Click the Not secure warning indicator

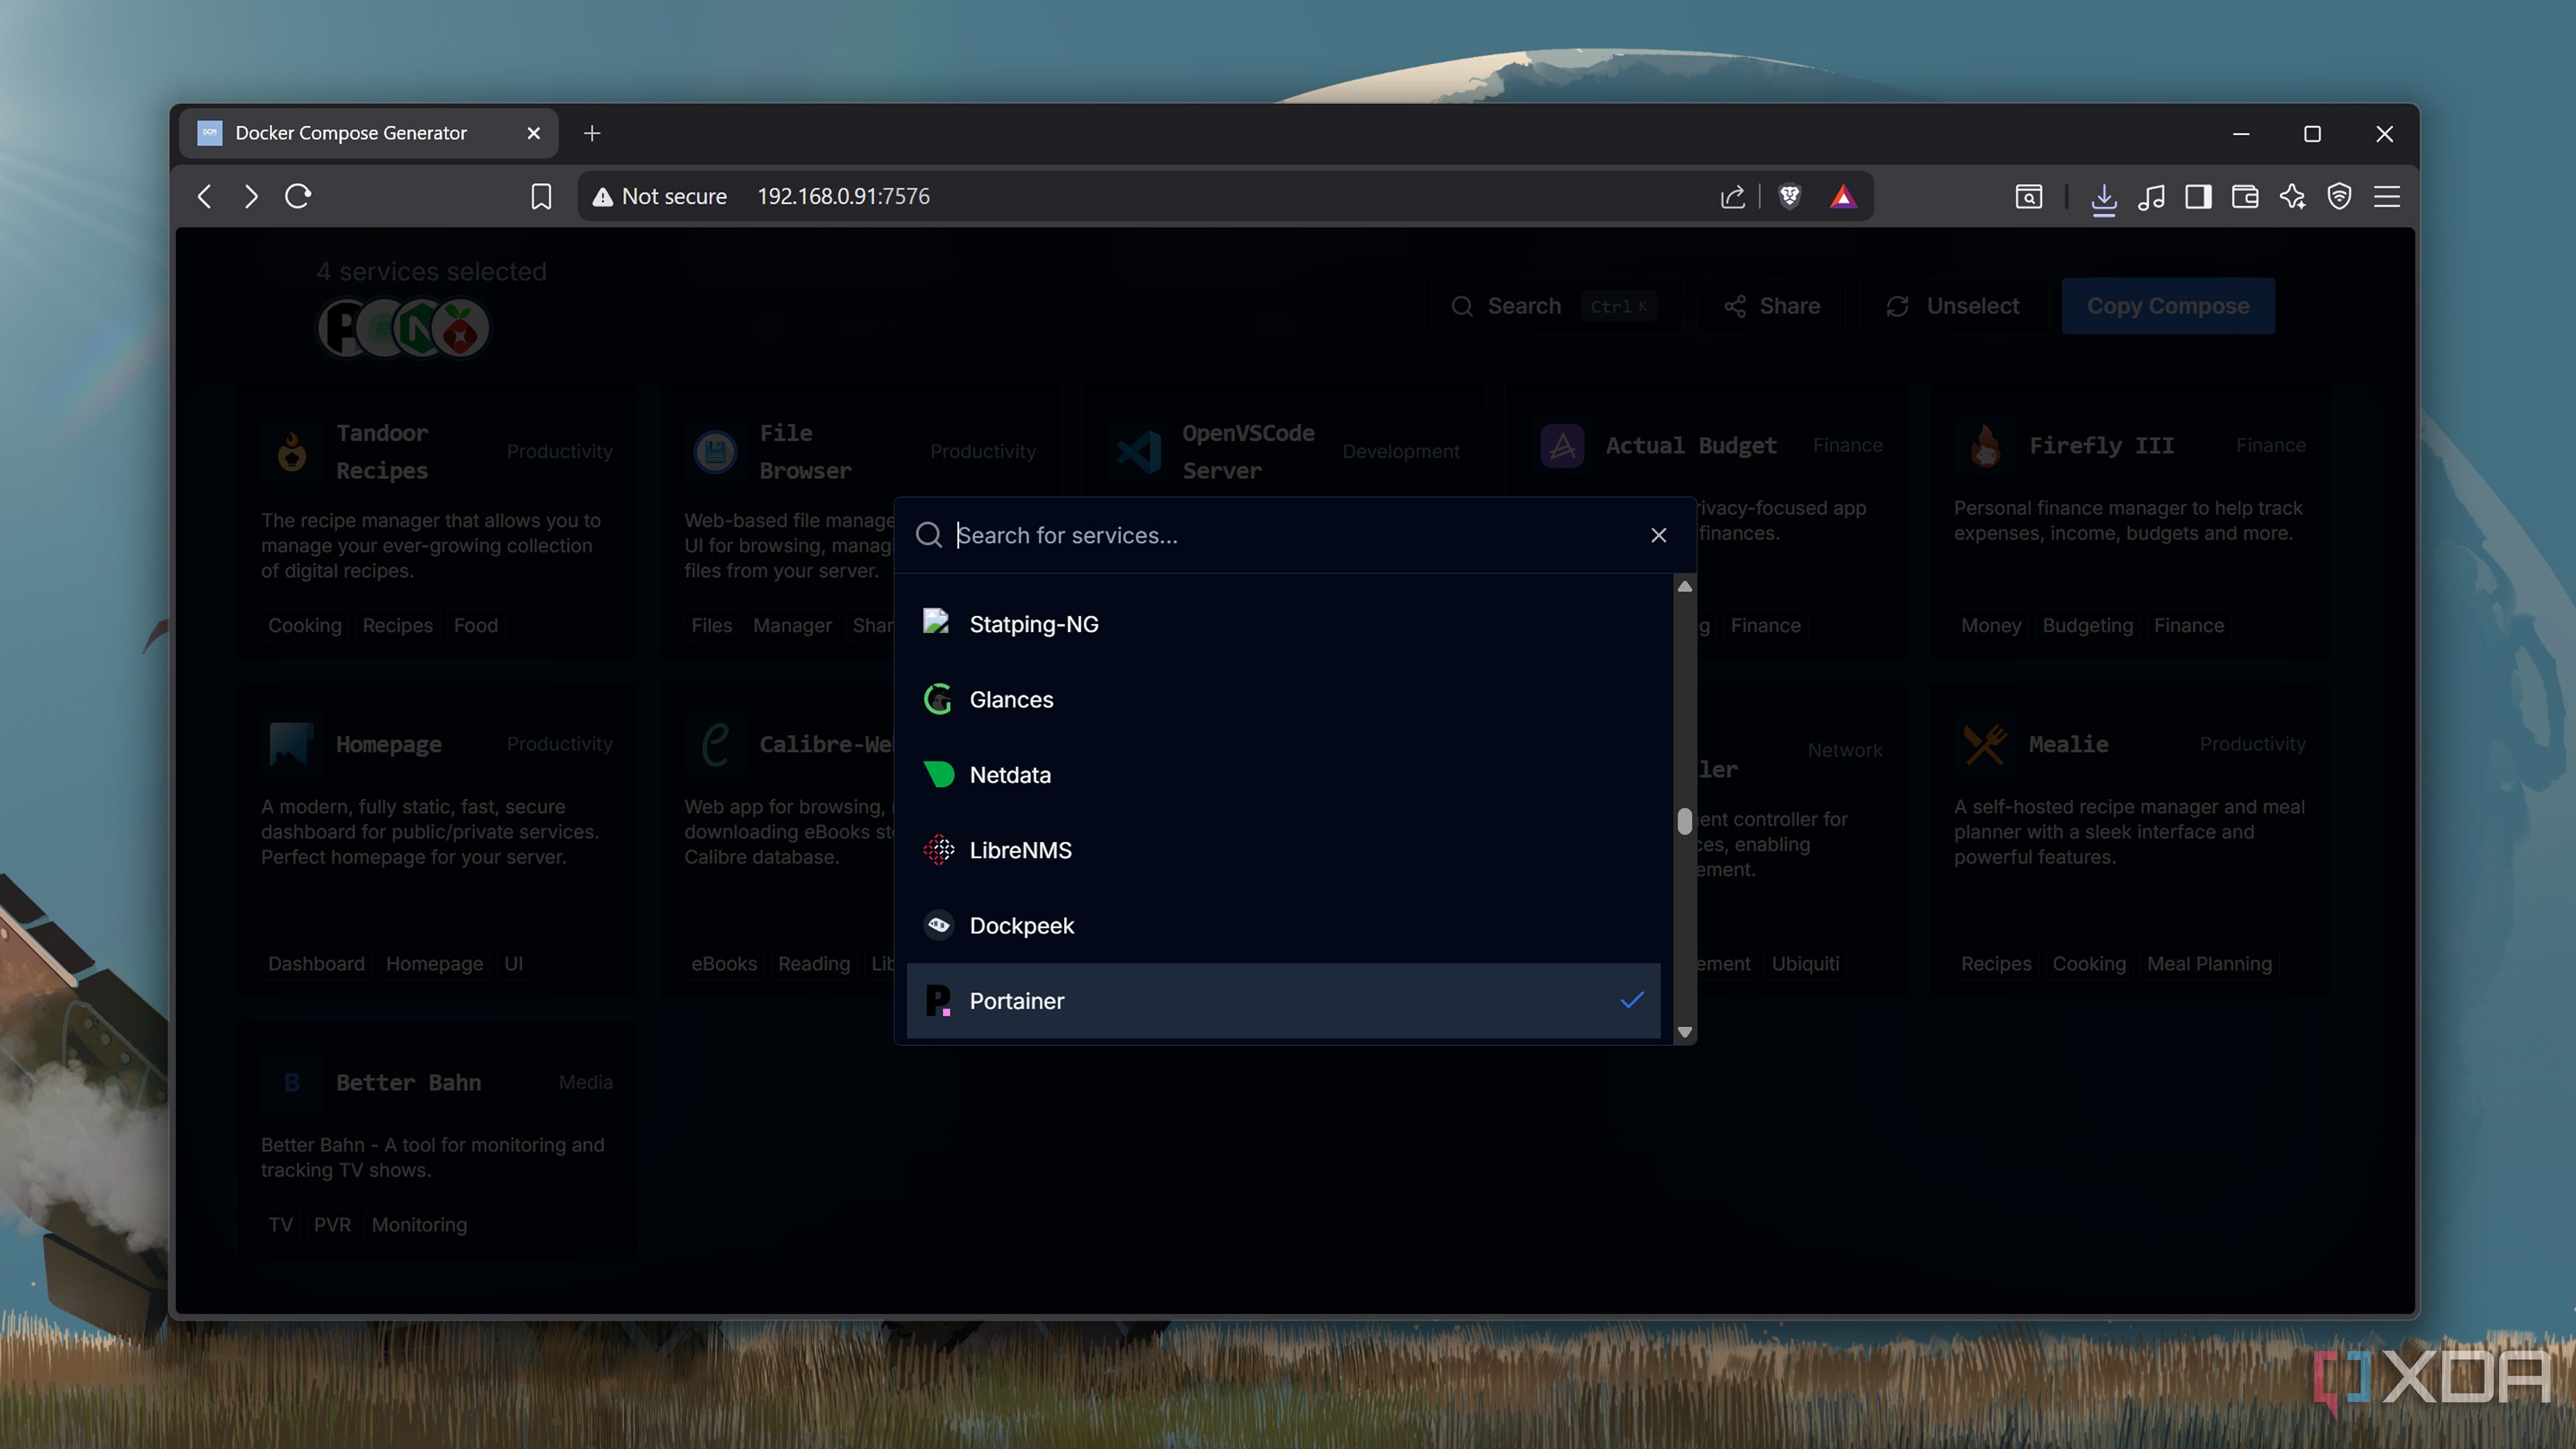point(660,196)
